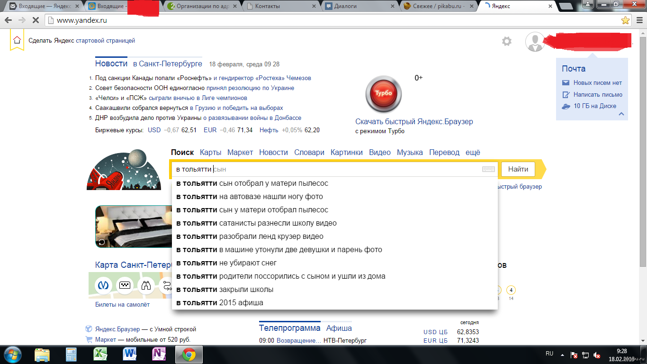The height and width of the screenshot is (364, 647).
Task: Open the ещё dropdown in search categories
Action: [x=473, y=152]
